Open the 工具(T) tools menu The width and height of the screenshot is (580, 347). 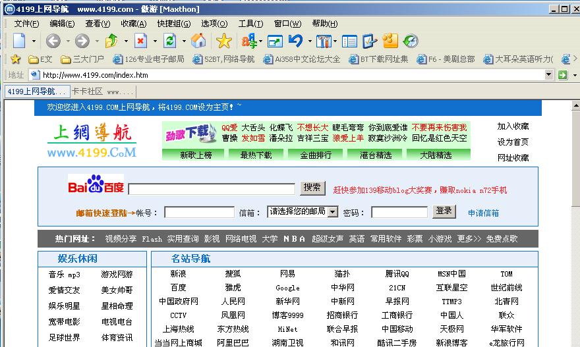coord(250,24)
